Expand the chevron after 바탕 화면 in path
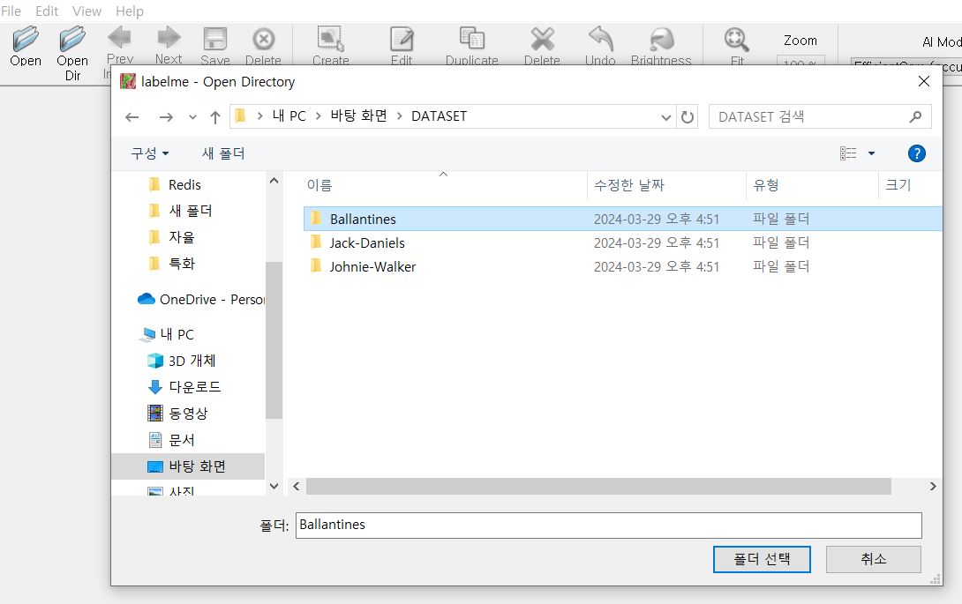 [400, 116]
